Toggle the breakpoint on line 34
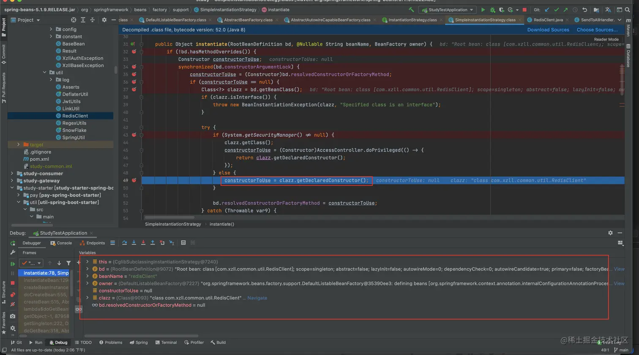The height and width of the screenshot is (355, 639). click(134, 67)
